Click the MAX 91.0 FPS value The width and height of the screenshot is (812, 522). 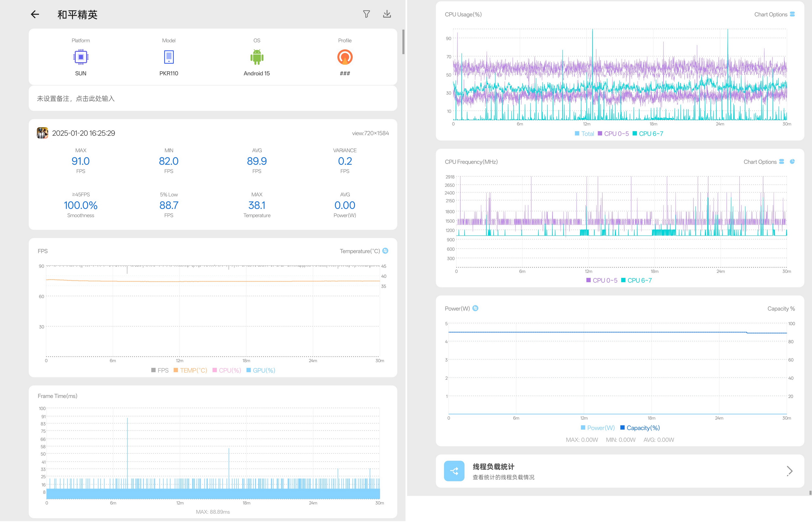(80, 161)
